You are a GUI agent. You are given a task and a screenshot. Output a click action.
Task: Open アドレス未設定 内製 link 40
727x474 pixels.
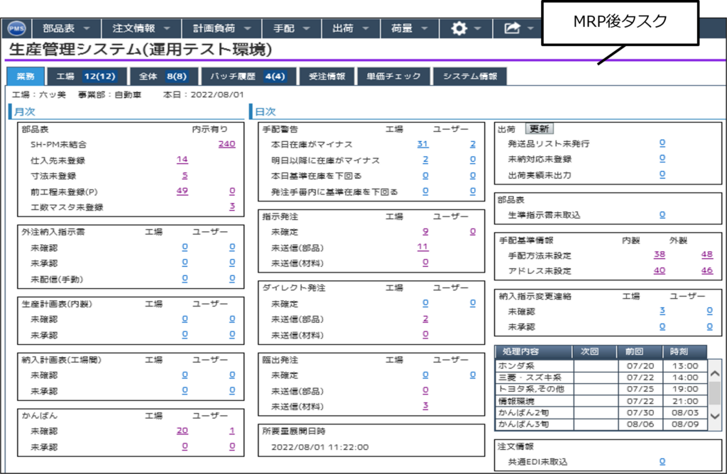click(660, 270)
